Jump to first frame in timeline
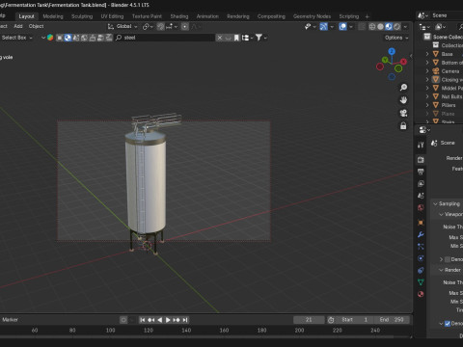The width and height of the screenshot is (463, 347). pyautogui.click(x=143, y=320)
